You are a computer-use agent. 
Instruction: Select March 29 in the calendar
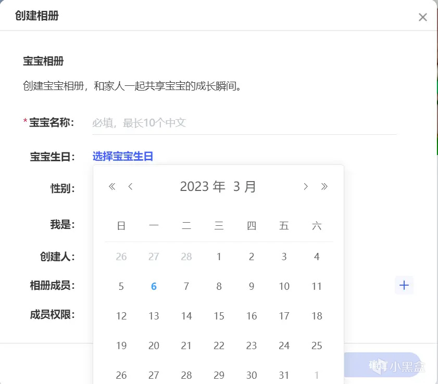[x=219, y=375]
